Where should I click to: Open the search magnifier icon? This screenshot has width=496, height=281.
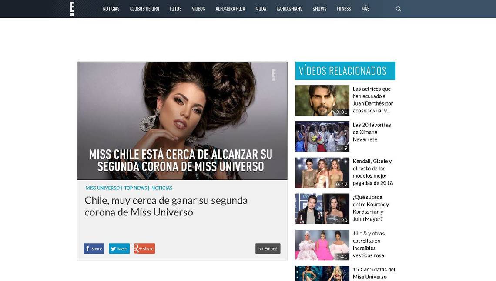(398, 9)
